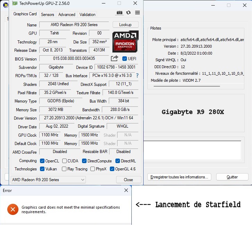Toggle the CUDA checkbox
The image size is (252, 225).
tap(64, 161)
